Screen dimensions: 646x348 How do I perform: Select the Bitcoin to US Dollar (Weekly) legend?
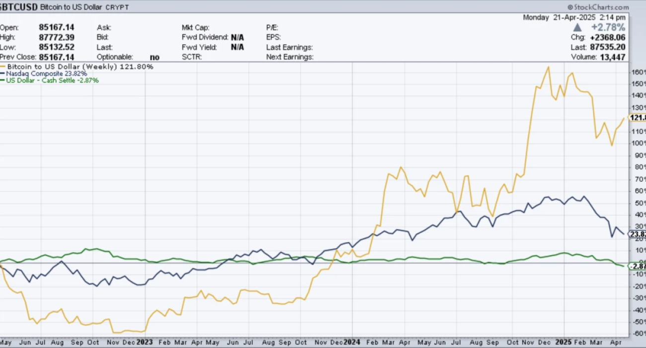[80, 67]
